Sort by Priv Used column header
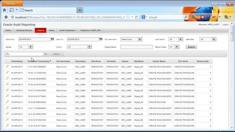This screenshot has width=235, height=132. click(183, 61)
